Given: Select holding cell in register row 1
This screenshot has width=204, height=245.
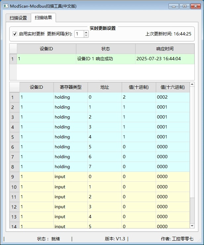Looking at the screenshot, I should point(71,97).
